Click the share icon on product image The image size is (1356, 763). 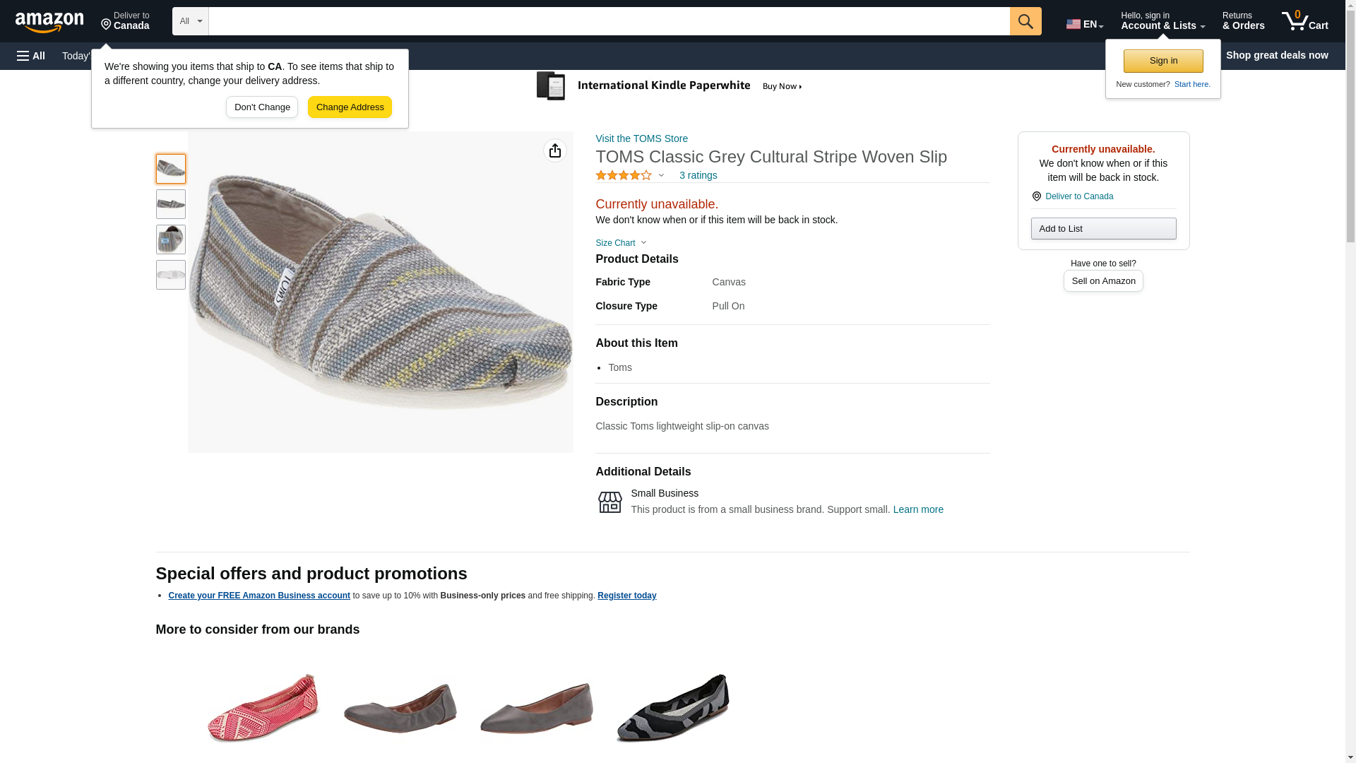click(554, 150)
